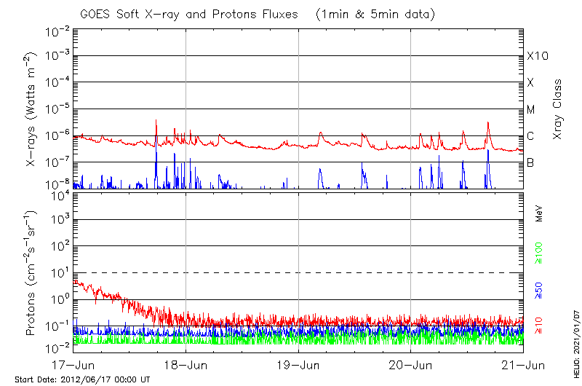
Task: Click the Protons y-axis title
Action: 32,273
